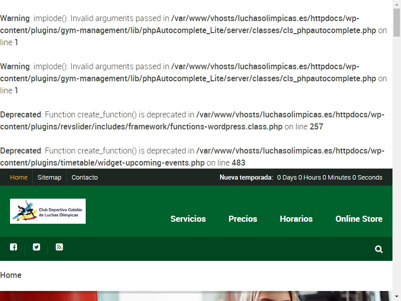401x301 pixels.
Task: Click the scrollbar up arrow
Action: tap(396, 4)
